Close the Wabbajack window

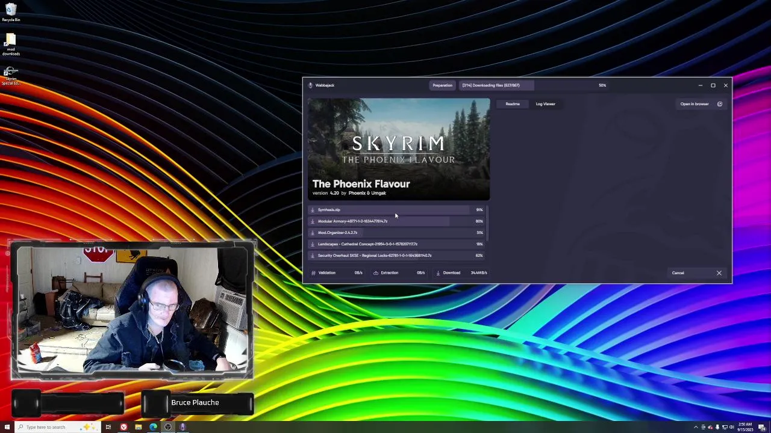pos(726,85)
